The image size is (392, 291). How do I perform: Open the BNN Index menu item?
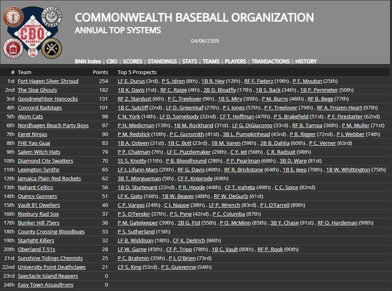[x=88, y=62]
